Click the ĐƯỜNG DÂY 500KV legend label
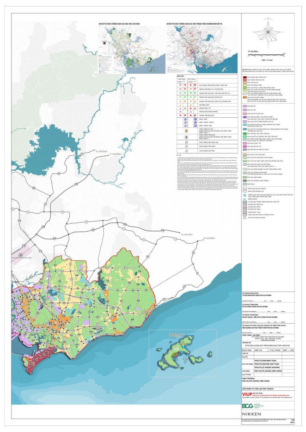This screenshot has height=432, width=306. (x=255, y=207)
